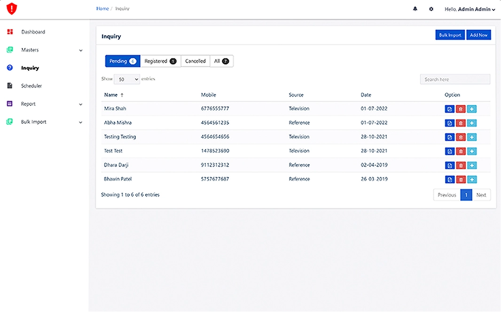Click the red shield logo

click(x=12, y=8)
